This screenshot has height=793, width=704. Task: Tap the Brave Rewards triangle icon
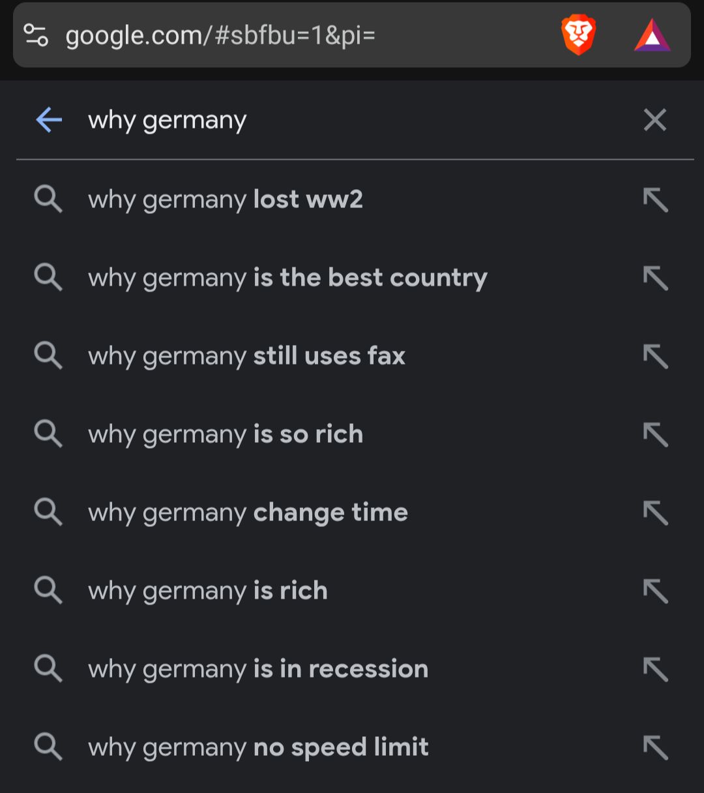point(652,35)
